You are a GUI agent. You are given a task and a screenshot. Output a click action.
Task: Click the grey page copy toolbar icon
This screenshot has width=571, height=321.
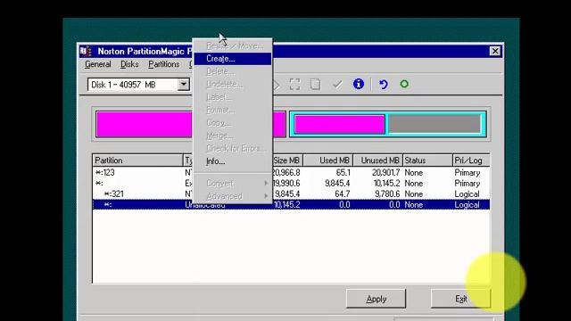coord(315,85)
